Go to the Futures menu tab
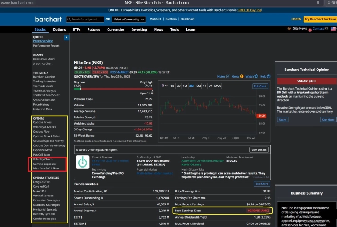The height and width of the screenshot is (227, 337). point(93,30)
